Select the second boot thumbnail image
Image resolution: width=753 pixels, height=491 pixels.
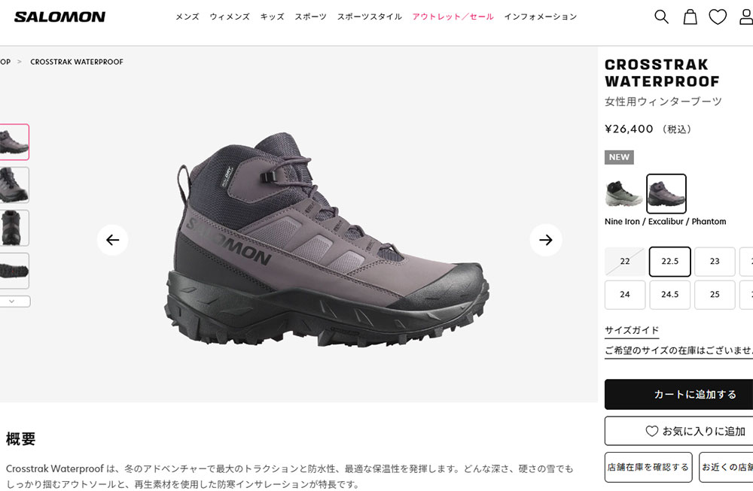(14, 185)
